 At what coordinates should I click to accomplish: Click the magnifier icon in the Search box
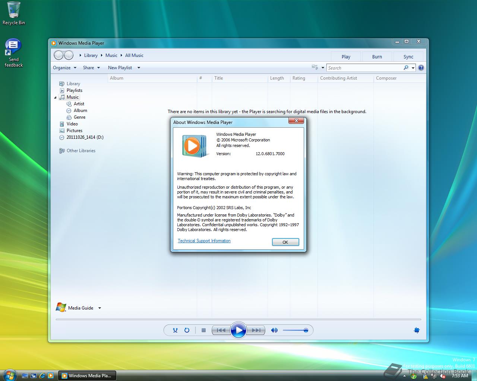point(406,68)
